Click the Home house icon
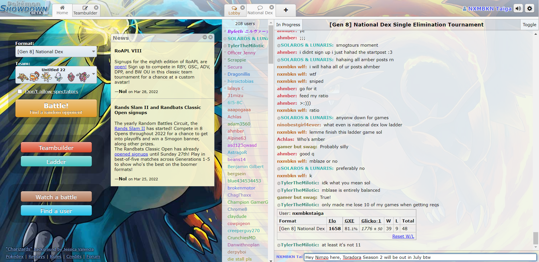 [62, 7]
